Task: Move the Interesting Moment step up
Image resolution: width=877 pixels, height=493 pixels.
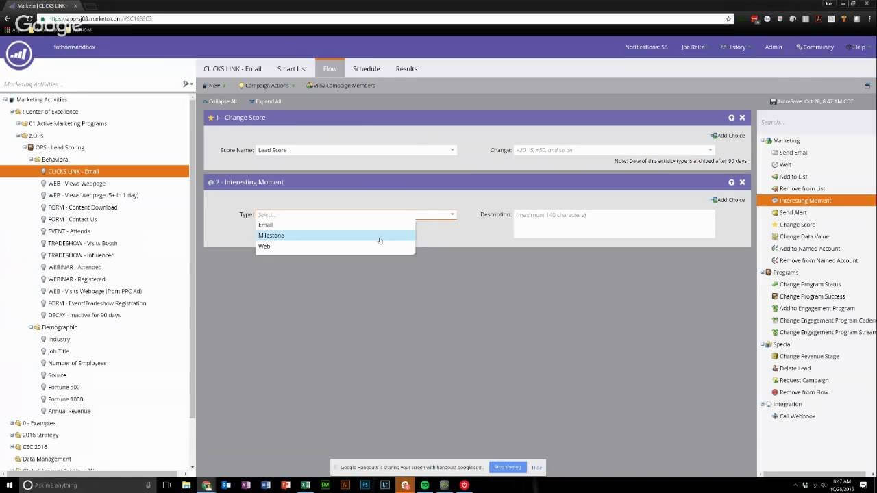Action: click(x=731, y=182)
